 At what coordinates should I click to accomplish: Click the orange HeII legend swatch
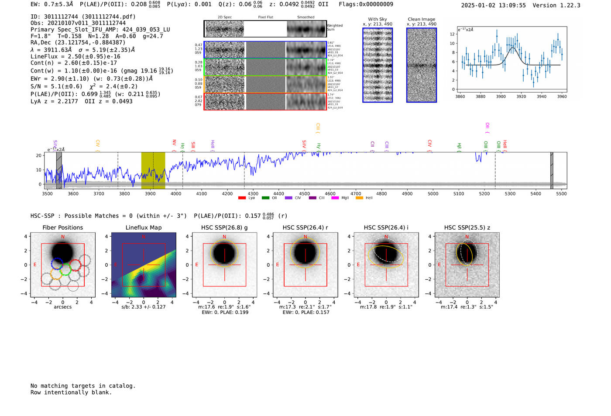tap(359, 198)
